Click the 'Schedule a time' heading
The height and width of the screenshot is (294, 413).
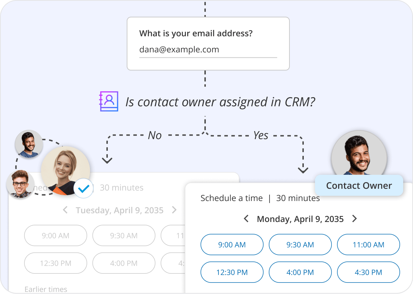(231, 198)
